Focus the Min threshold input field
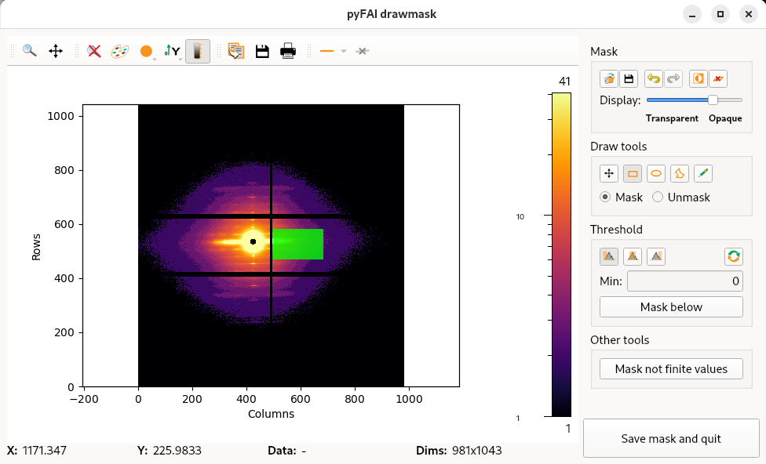Viewport: 766px width, 464px height. (685, 281)
